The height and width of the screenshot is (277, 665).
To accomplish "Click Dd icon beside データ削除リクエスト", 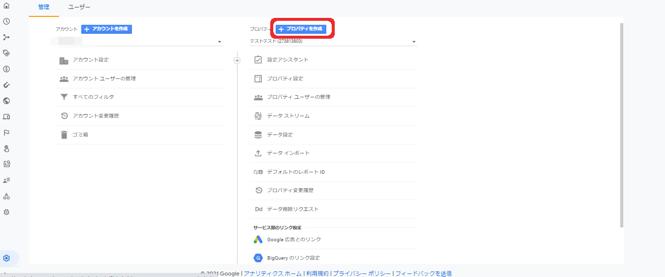I will (258, 209).
